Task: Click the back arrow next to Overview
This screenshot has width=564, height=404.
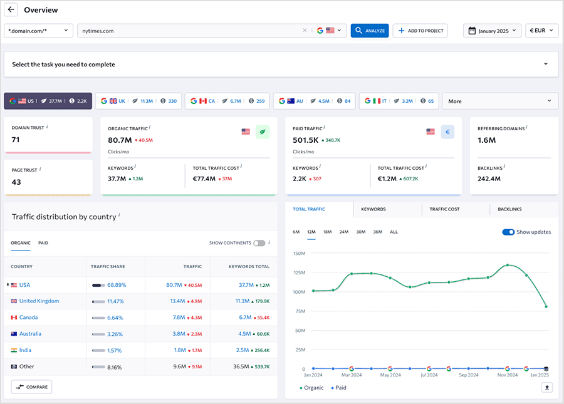Action: [11, 9]
